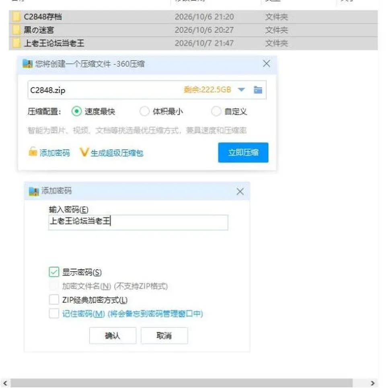This screenshot has width=386, height=388.
Task: Cancel the password dialog with 取消
Action: pos(164,335)
